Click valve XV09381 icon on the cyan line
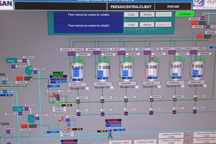Screen dimensions: 216x144 pos(195,112)
